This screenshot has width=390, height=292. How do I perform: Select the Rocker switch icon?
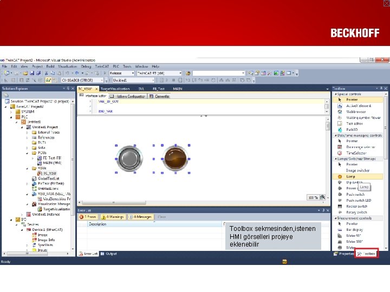tap(340, 207)
